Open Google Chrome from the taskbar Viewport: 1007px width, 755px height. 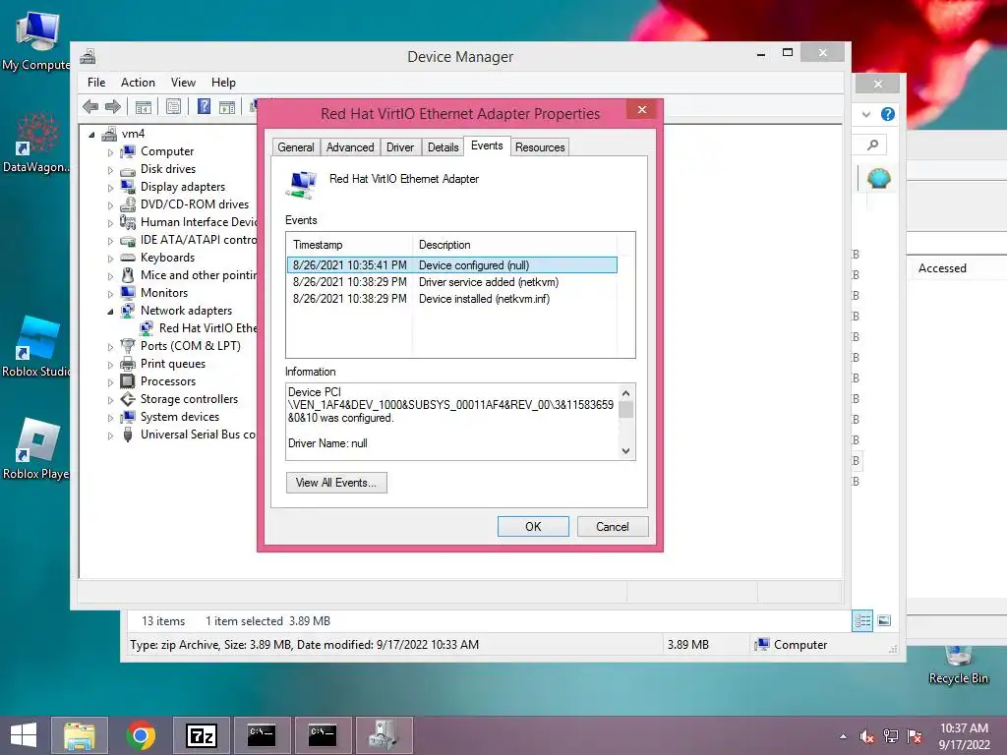141,735
